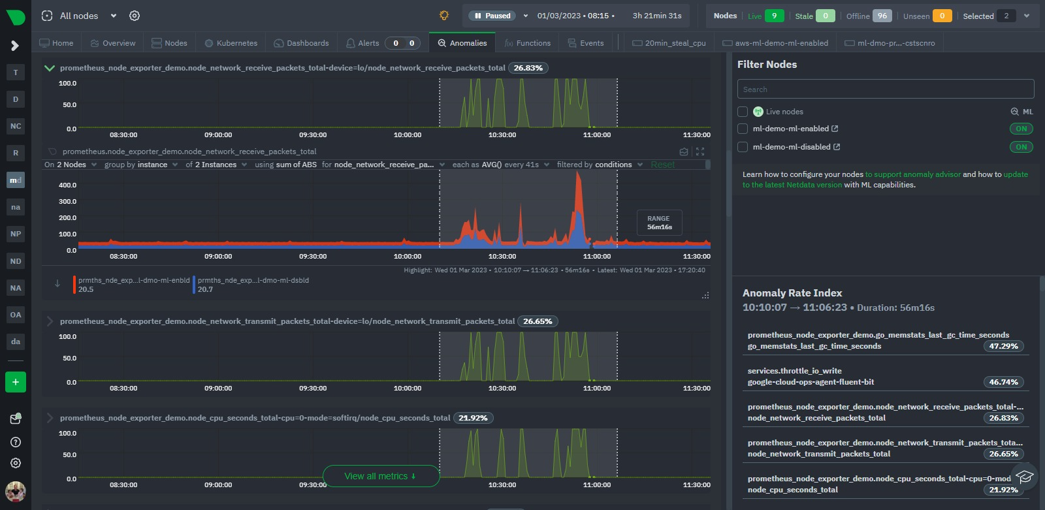Open ml-demo-ml-disabled external link icon

(x=837, y=147)
